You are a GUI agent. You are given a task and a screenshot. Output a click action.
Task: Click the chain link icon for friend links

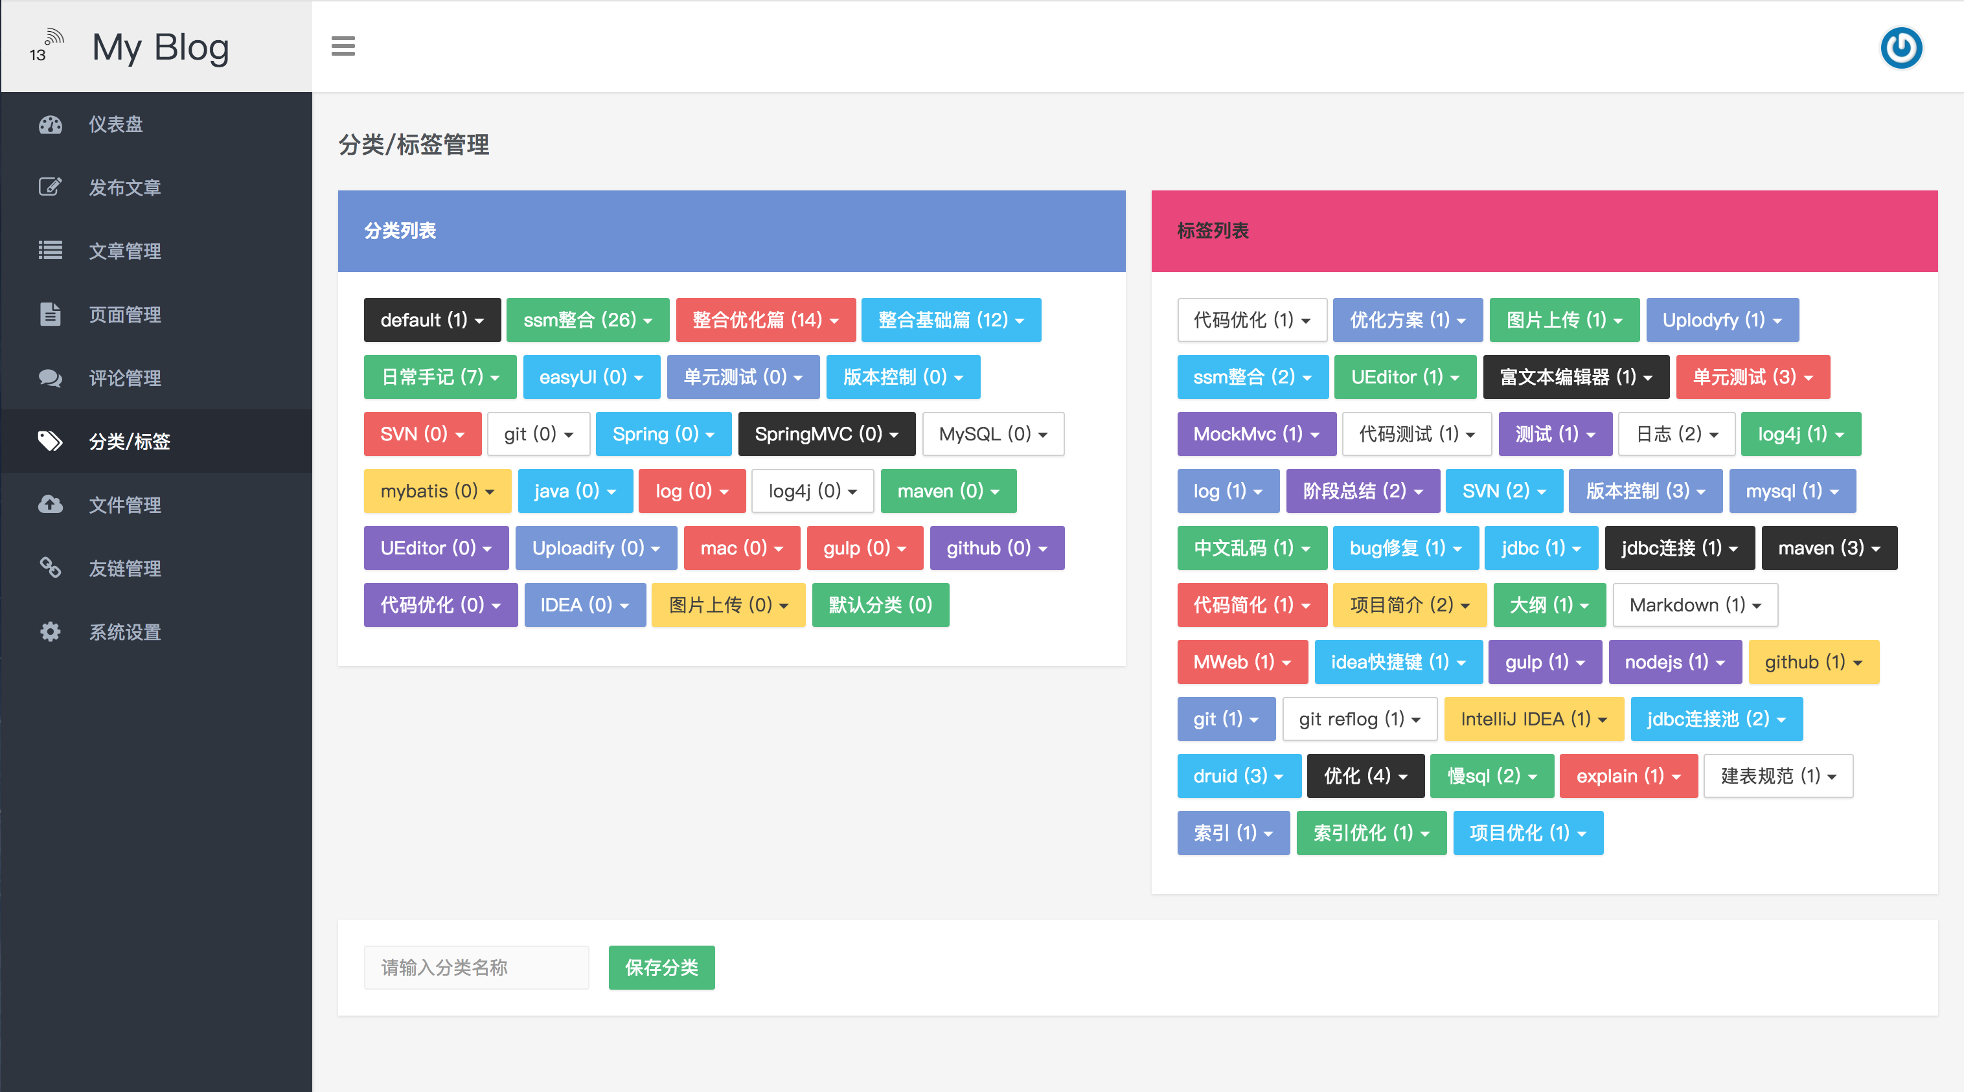51,567
